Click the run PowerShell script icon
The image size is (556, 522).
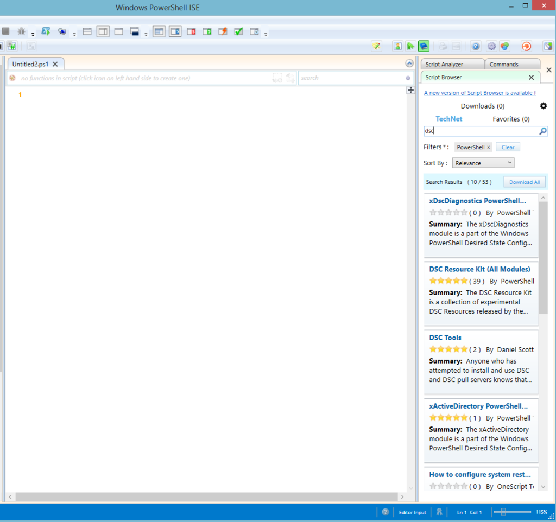pyautogui.click(x=46, y=31)
